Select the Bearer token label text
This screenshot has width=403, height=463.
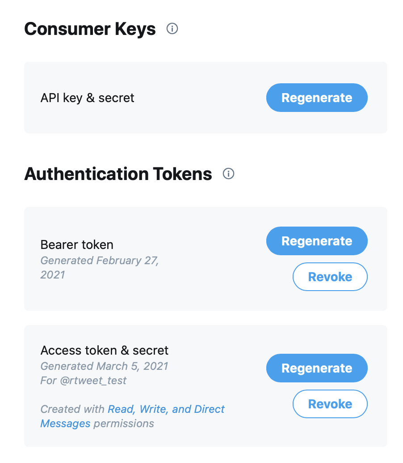click(77, 244)
